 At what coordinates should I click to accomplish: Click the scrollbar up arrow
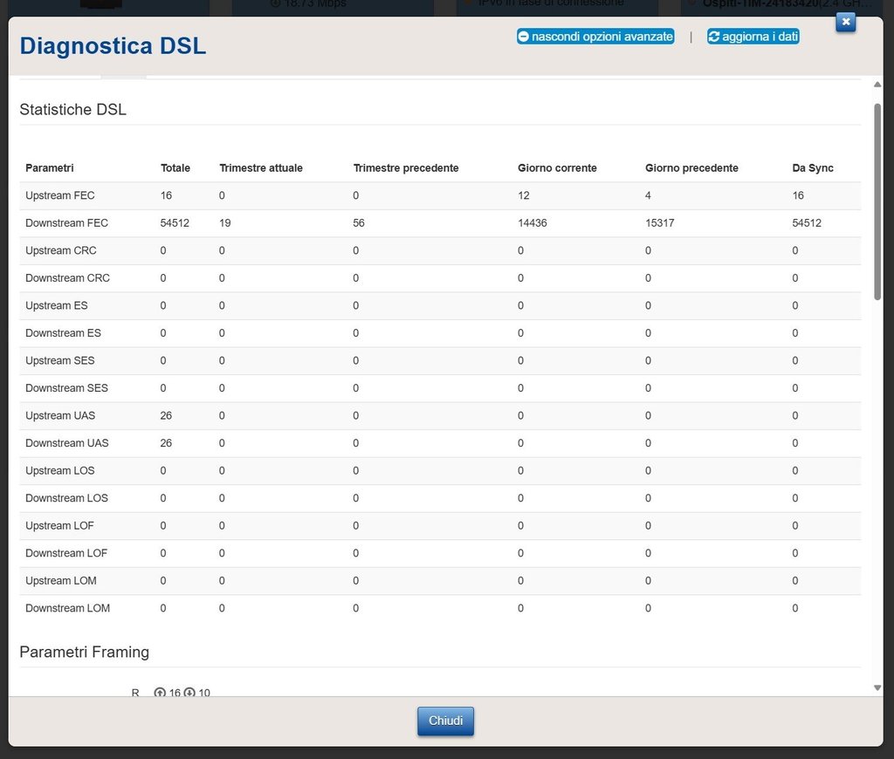tap(877, 85)
